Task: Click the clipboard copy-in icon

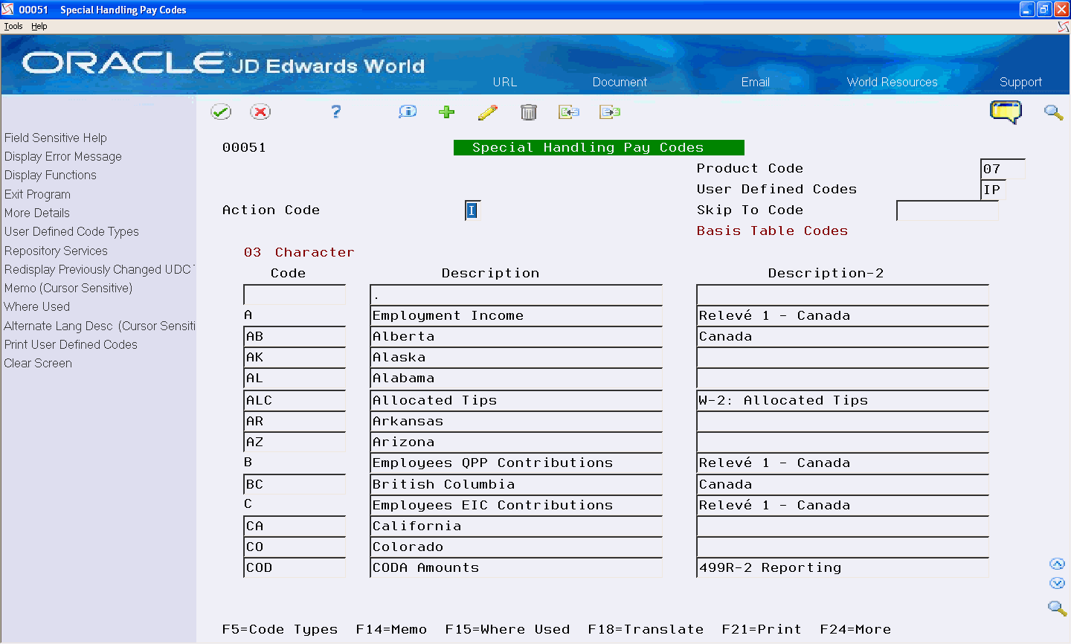Action: coord(569,112)
